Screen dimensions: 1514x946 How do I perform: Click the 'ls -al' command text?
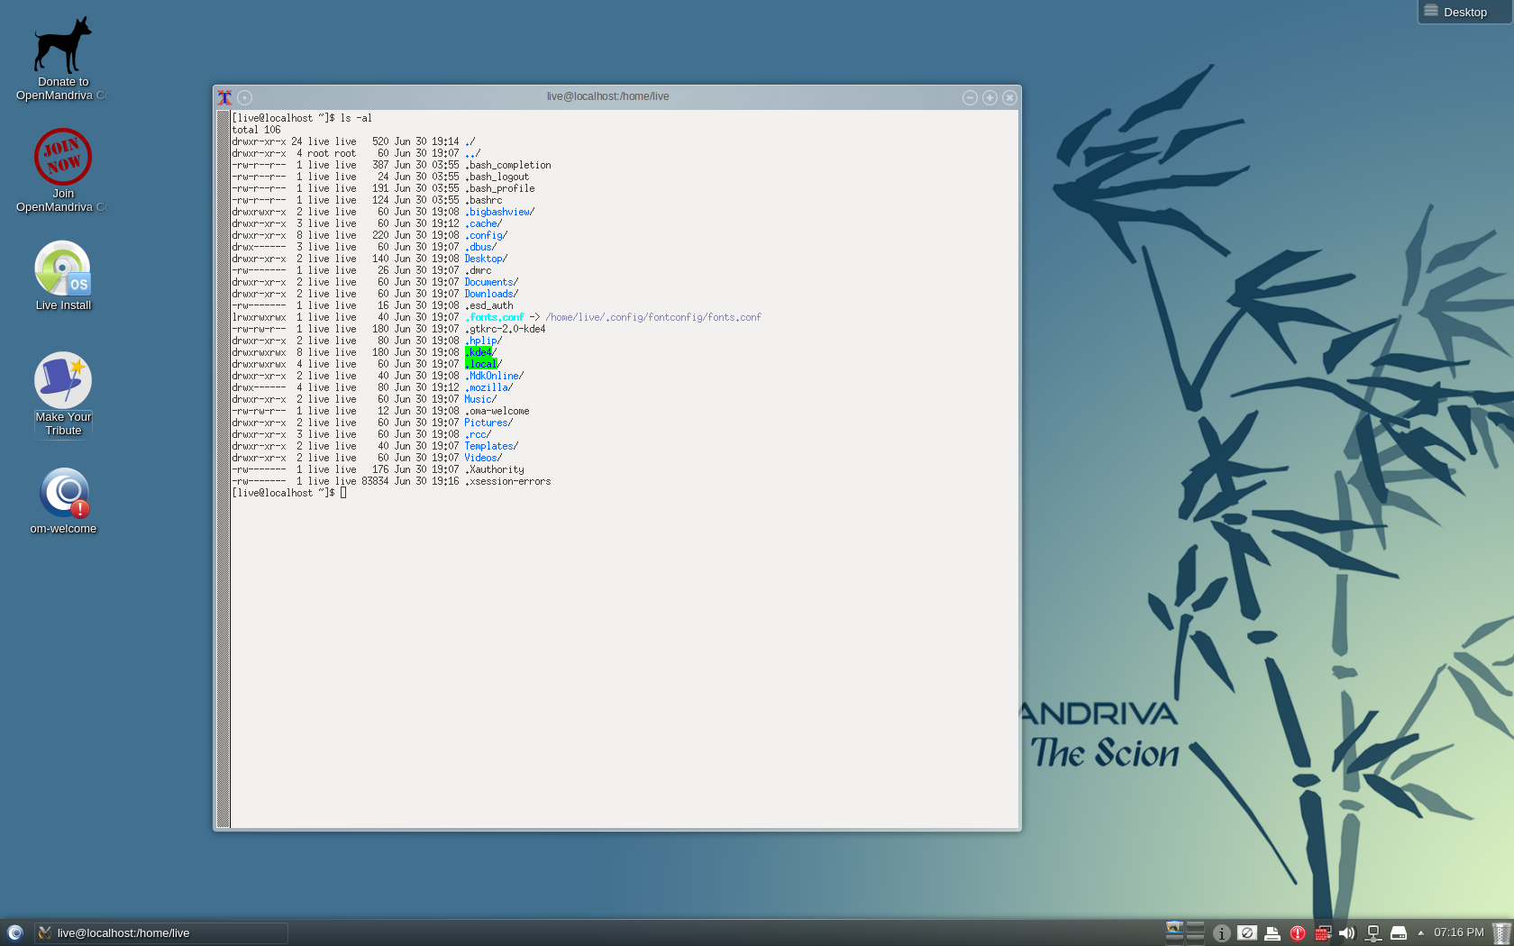[x=356, y=118]
